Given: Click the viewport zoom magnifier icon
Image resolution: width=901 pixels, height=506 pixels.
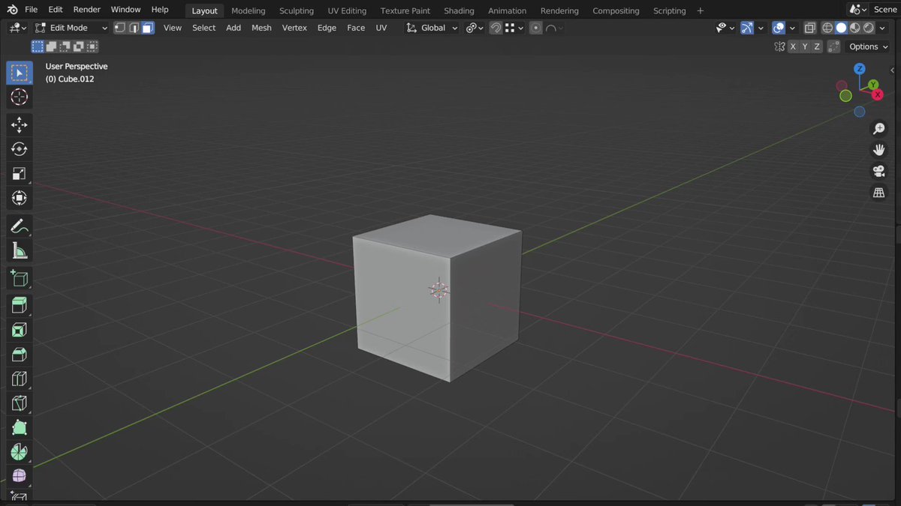Looking at the screenshot, I should click(x=879, y=130).
